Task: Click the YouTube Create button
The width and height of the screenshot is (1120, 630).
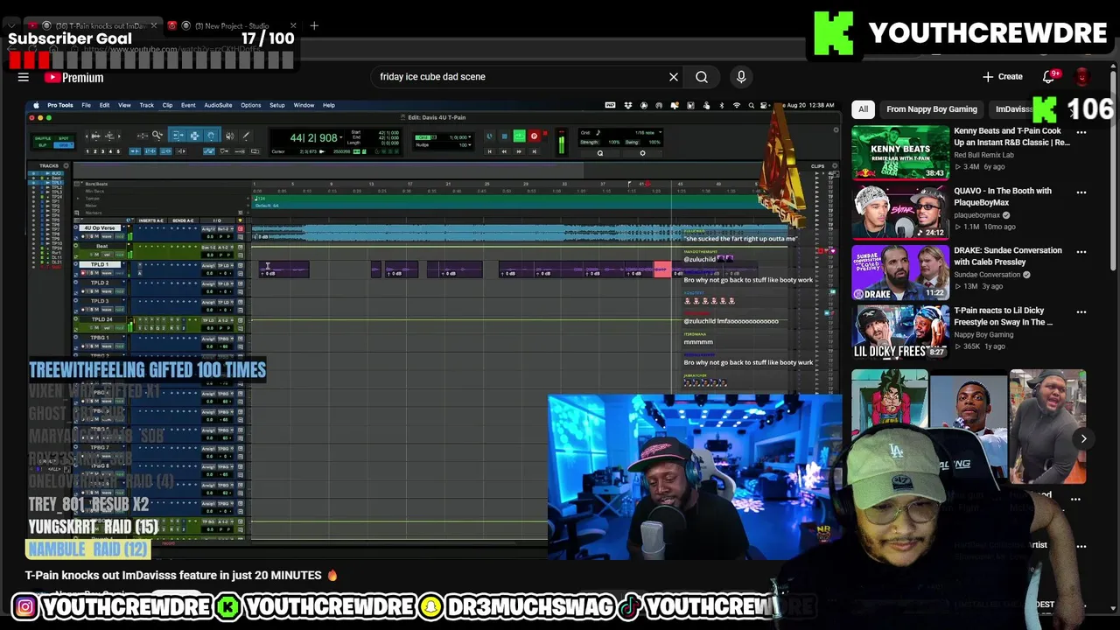Action: (x=1002, y=77)
